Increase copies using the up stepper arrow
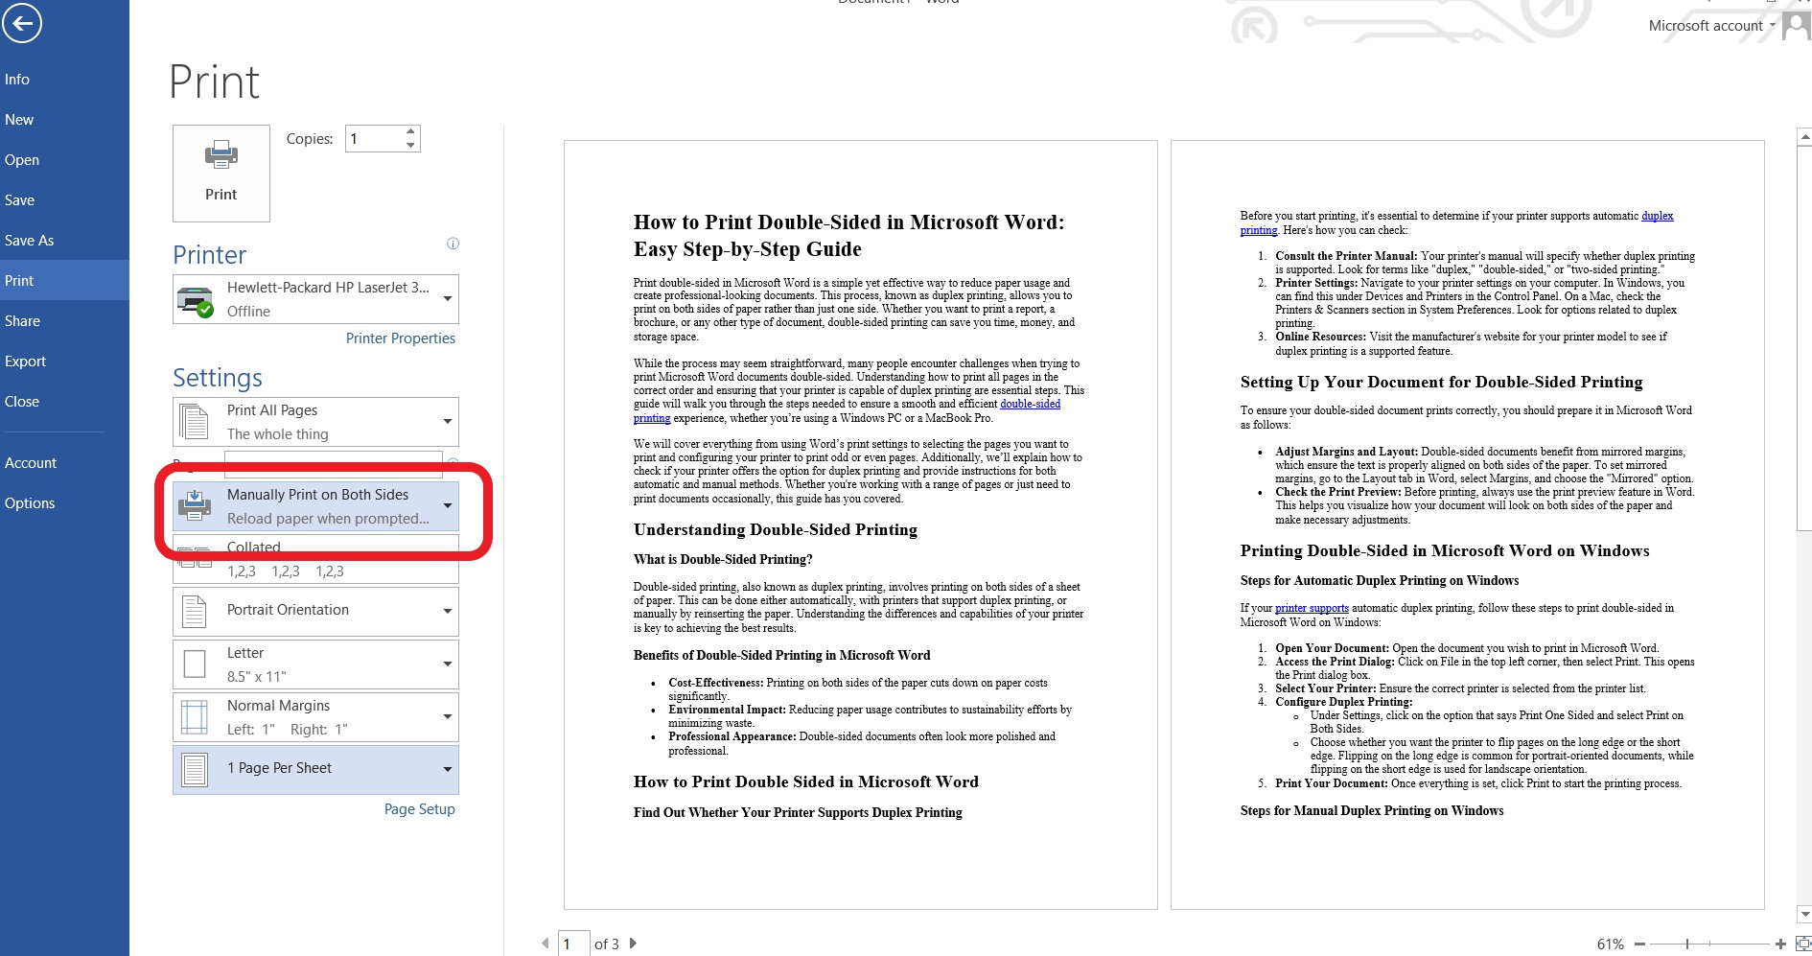The image size is (1812, 956). (x=410, y=131)
